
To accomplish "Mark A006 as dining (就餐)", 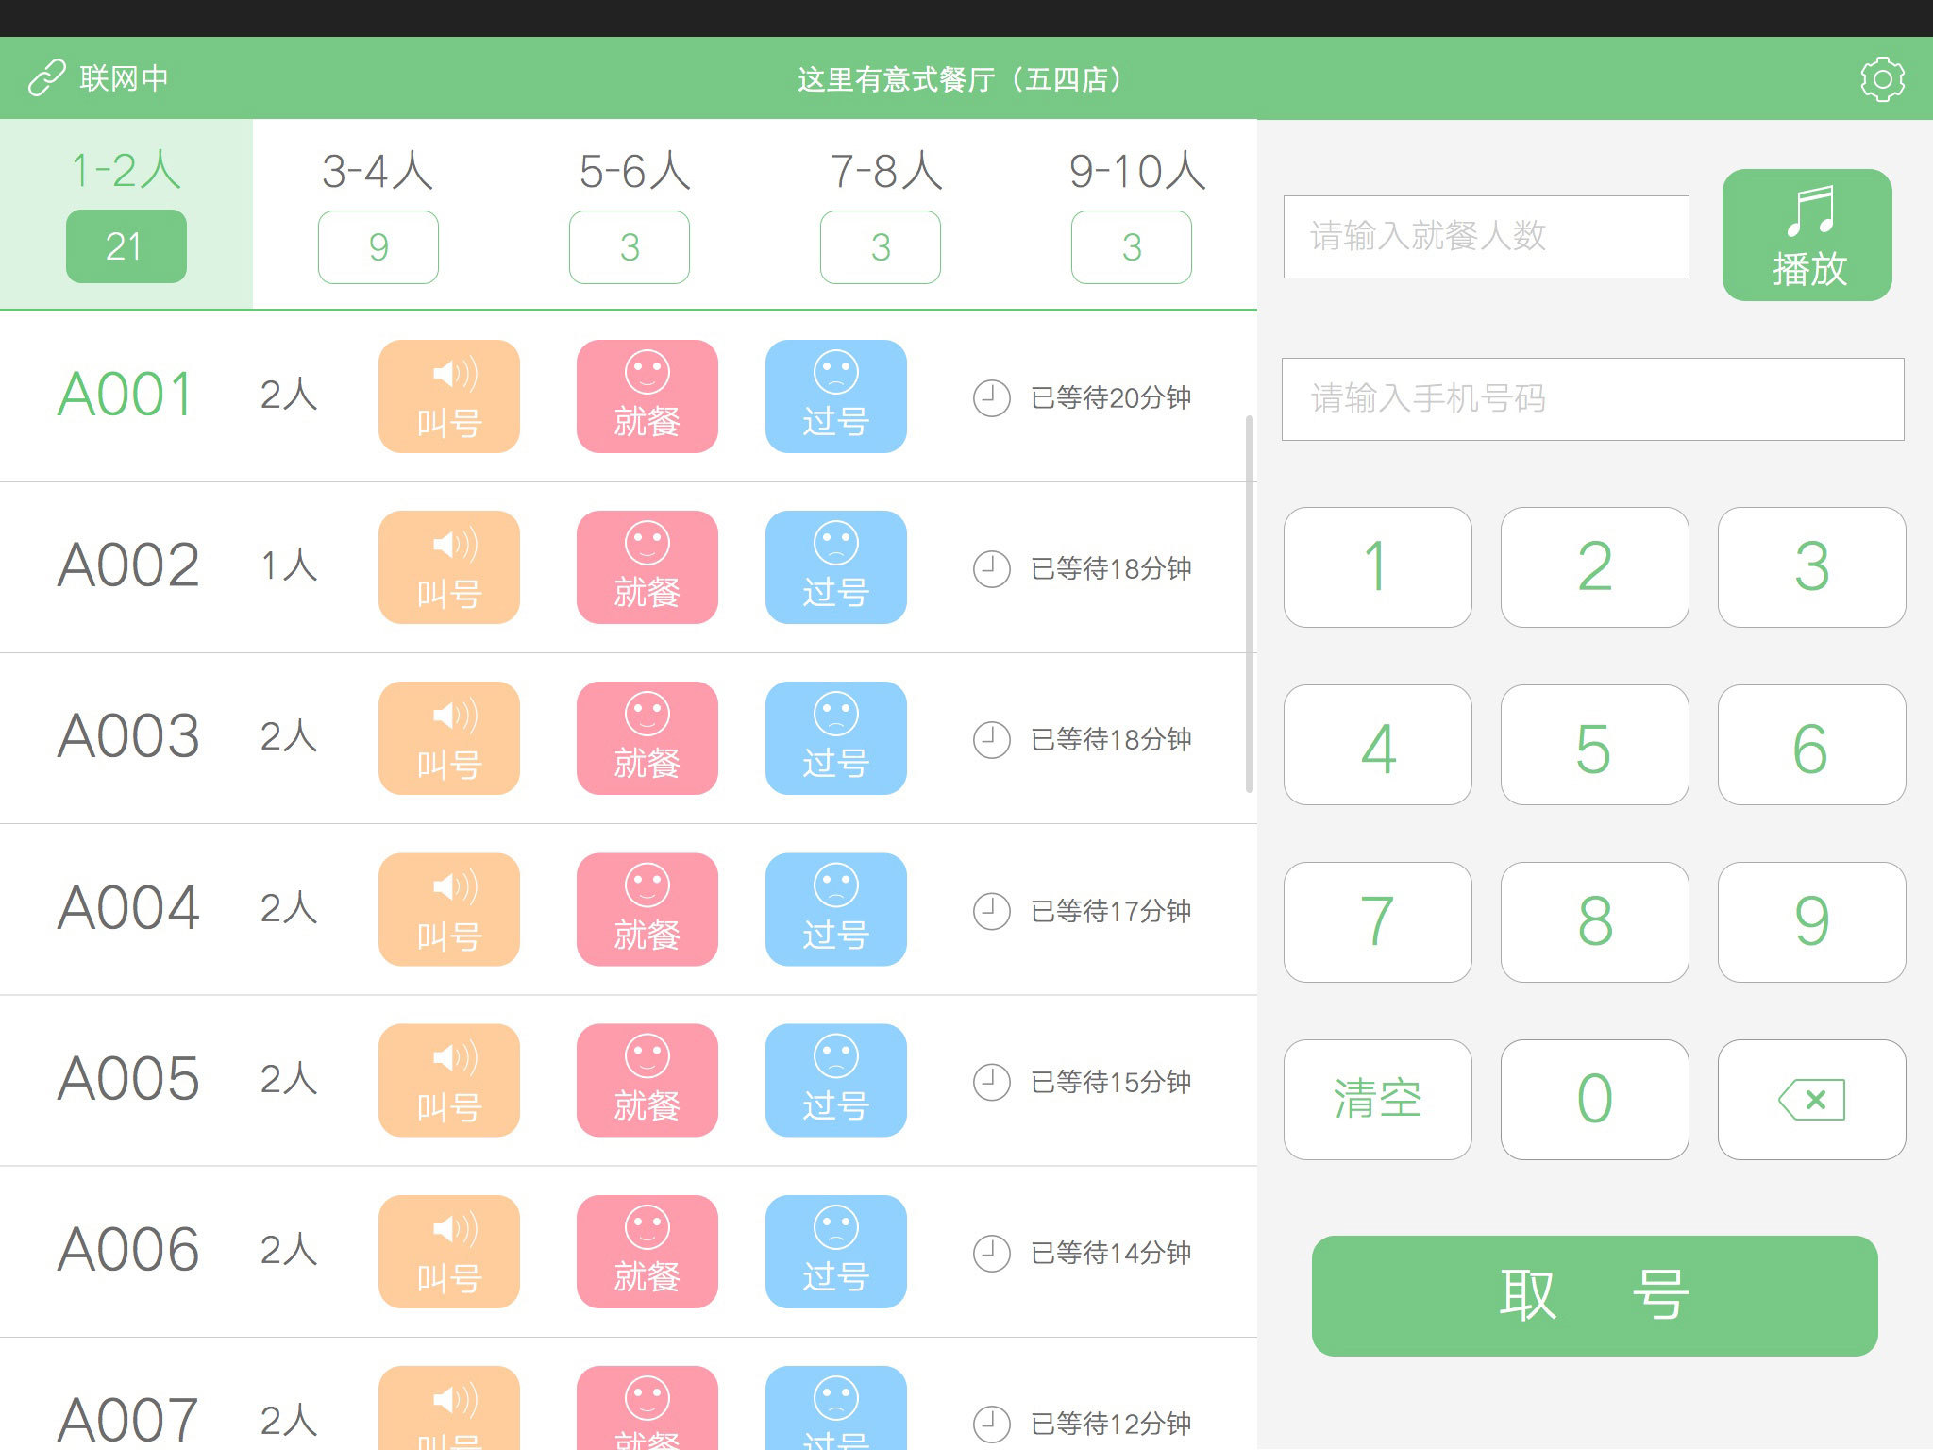I will tap(647, 1252).
